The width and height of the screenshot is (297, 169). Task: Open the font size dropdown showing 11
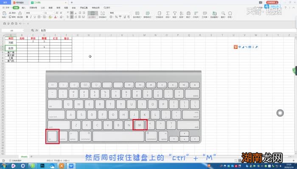[54, 13]
